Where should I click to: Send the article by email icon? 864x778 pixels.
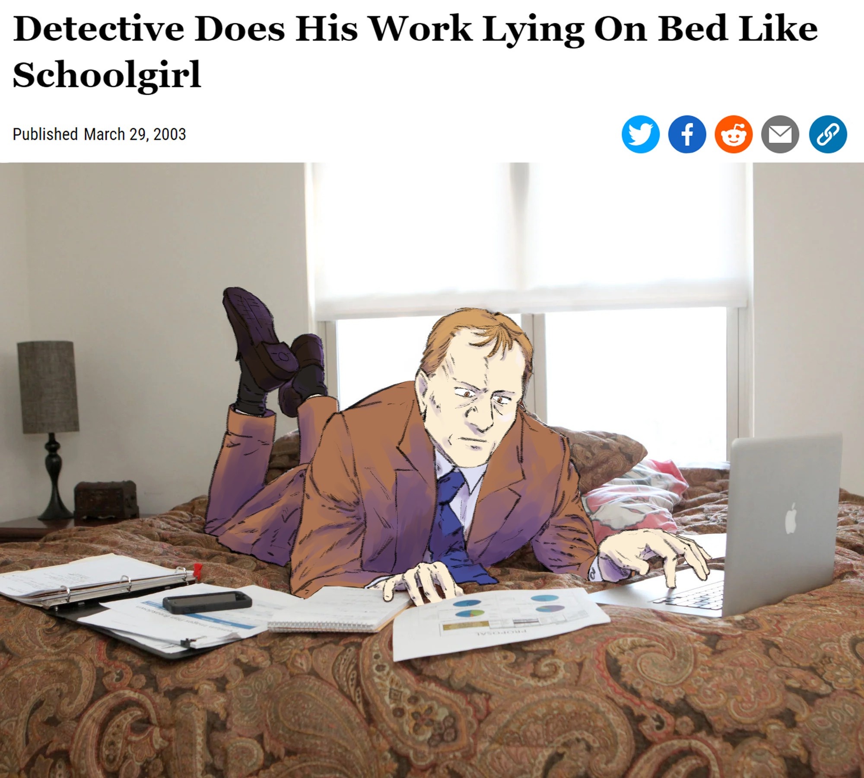point(780,134)
